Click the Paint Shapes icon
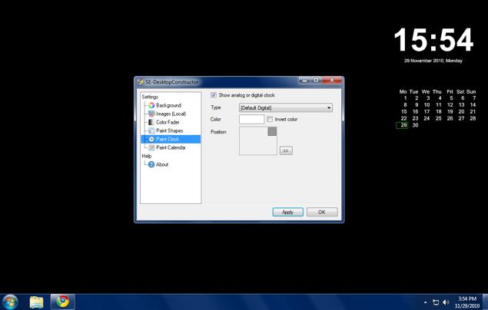 coord(151,130)
